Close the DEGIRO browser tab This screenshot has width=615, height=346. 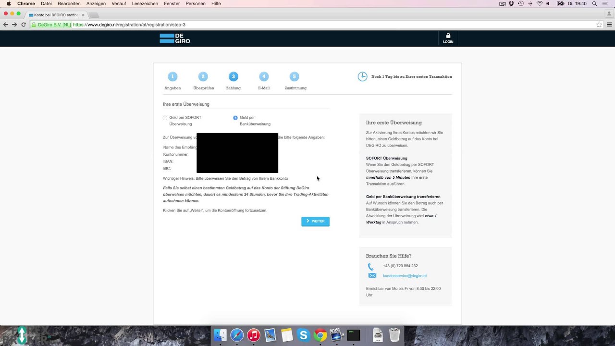coord(83,15)
